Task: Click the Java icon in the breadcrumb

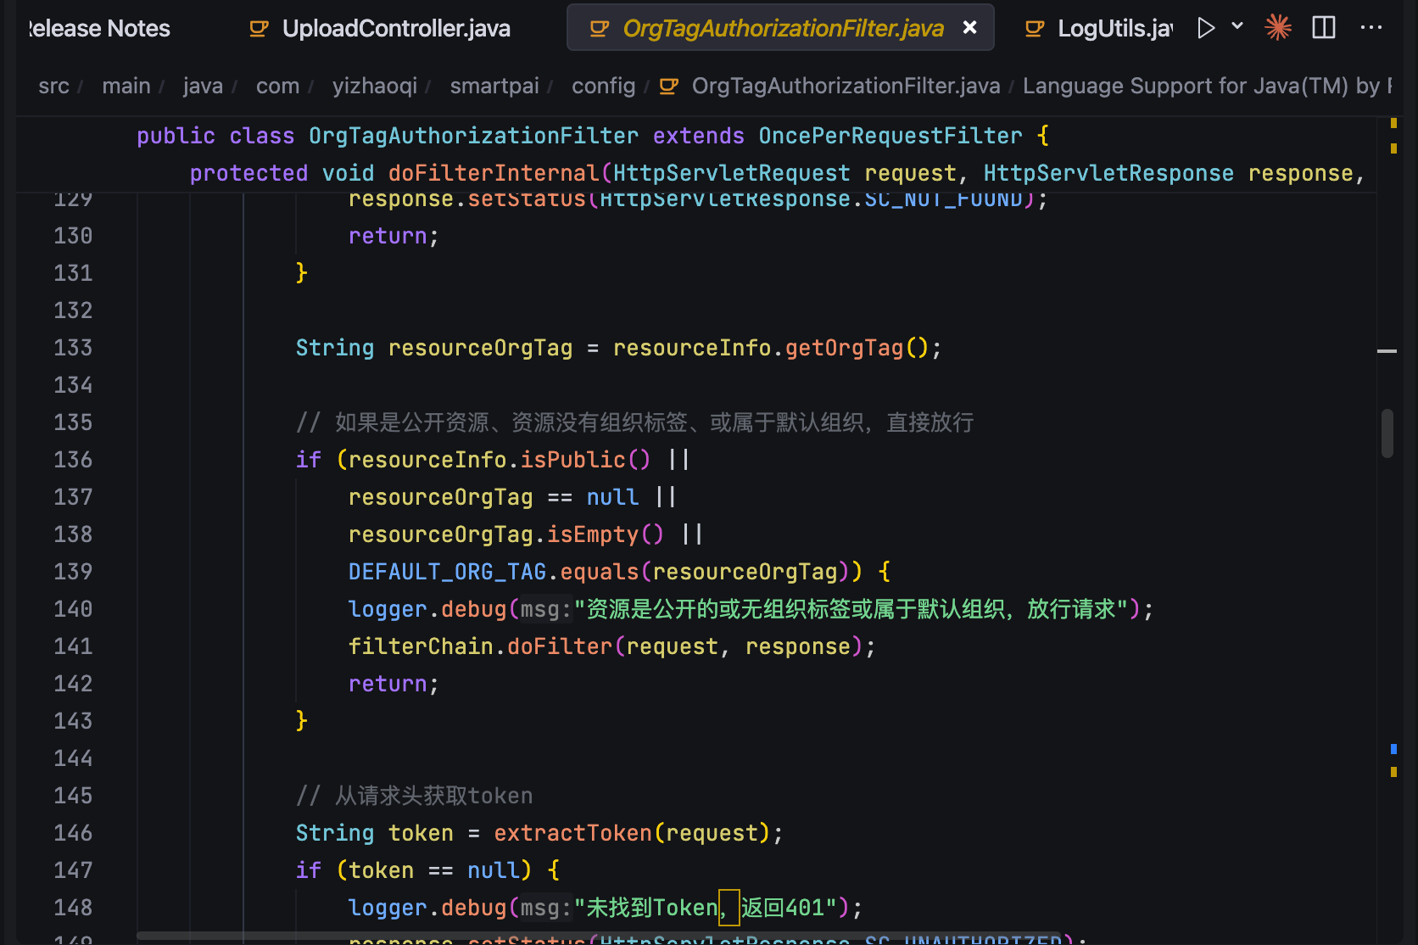Action: coord(669,86)
